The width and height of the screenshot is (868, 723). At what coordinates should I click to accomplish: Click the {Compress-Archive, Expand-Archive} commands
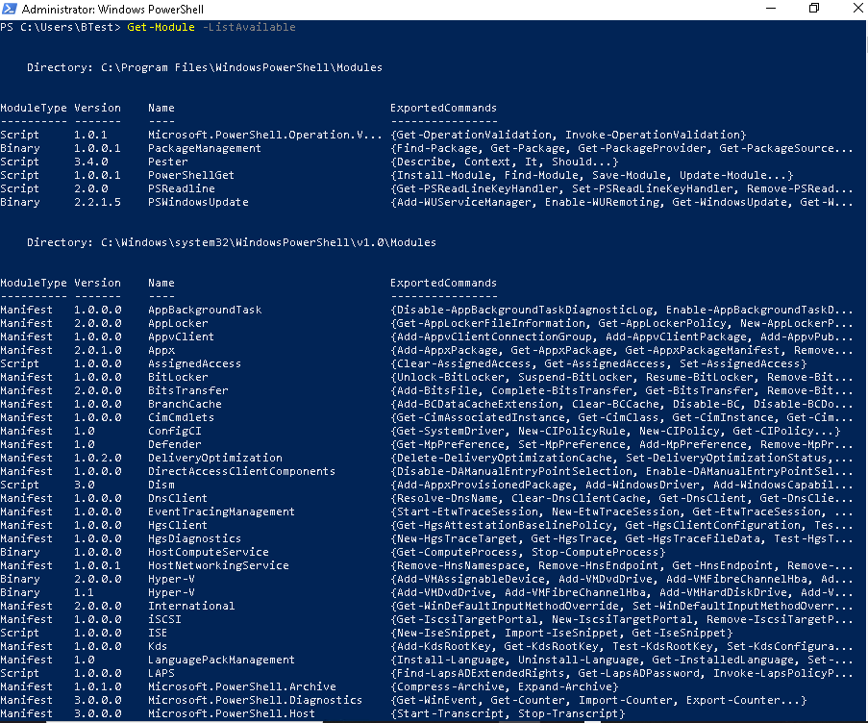tap(505, 687)
